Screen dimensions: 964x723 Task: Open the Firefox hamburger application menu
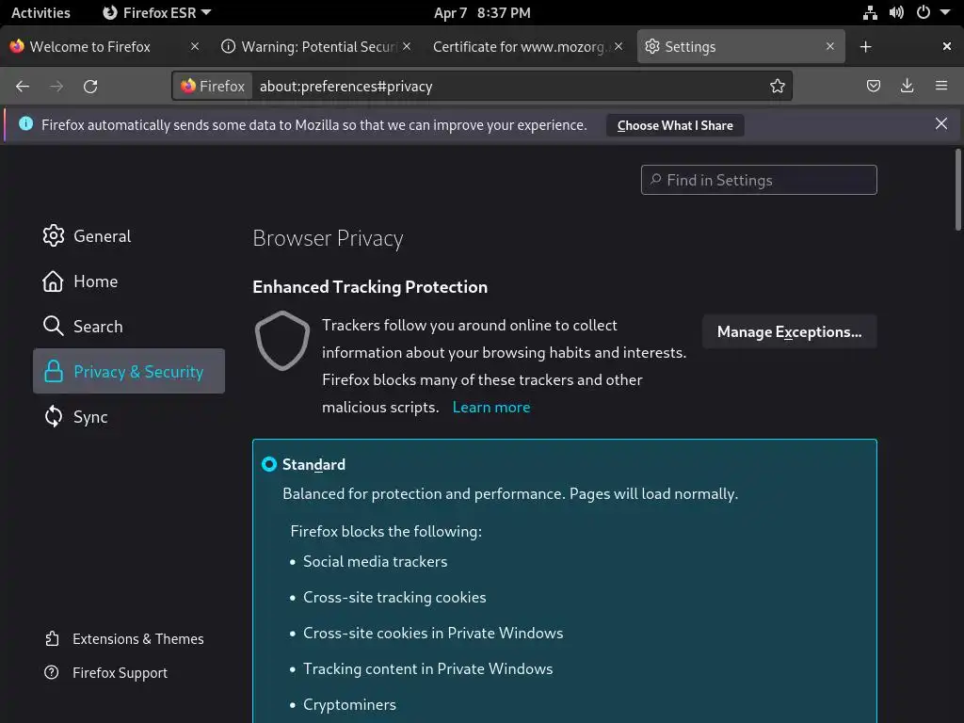pyautogui.click(x=941, y=86)
